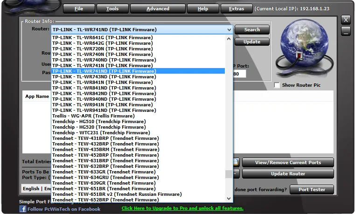Click the Search button

click(x=252, y=30)
